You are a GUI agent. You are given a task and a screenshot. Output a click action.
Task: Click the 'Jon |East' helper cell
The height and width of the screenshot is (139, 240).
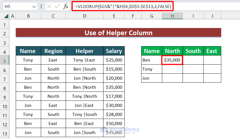(x=84, y=105)
